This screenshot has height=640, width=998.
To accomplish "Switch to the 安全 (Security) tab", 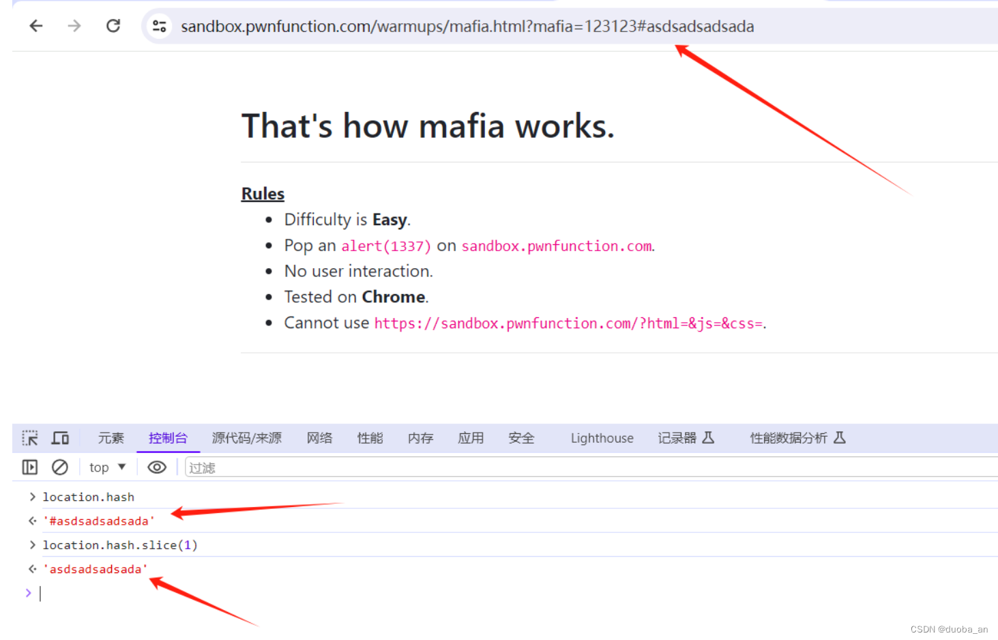I will click(520, 438).
